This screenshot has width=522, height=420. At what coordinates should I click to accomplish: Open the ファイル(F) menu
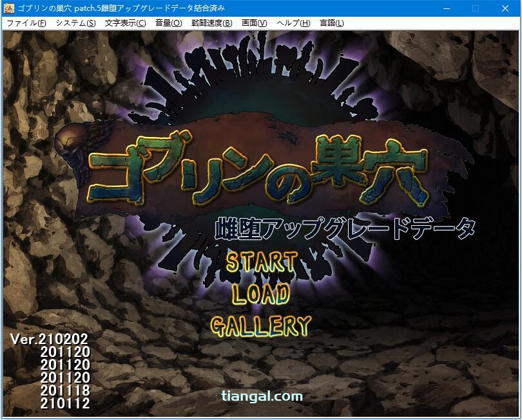click(26, 23)
